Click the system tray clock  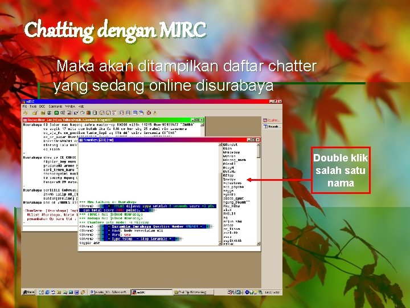point(272,292)
